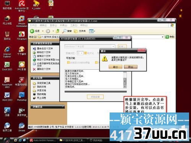Screen dimensions: 191x143
Task: Open the Network Neighborhood desktop icon
Action: pos(7,20)
